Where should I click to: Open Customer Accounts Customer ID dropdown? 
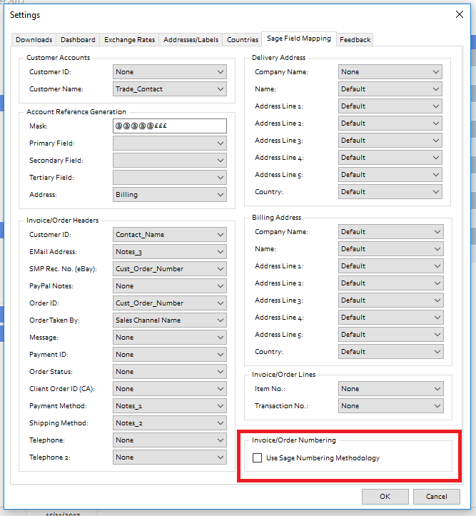point(170,72)
